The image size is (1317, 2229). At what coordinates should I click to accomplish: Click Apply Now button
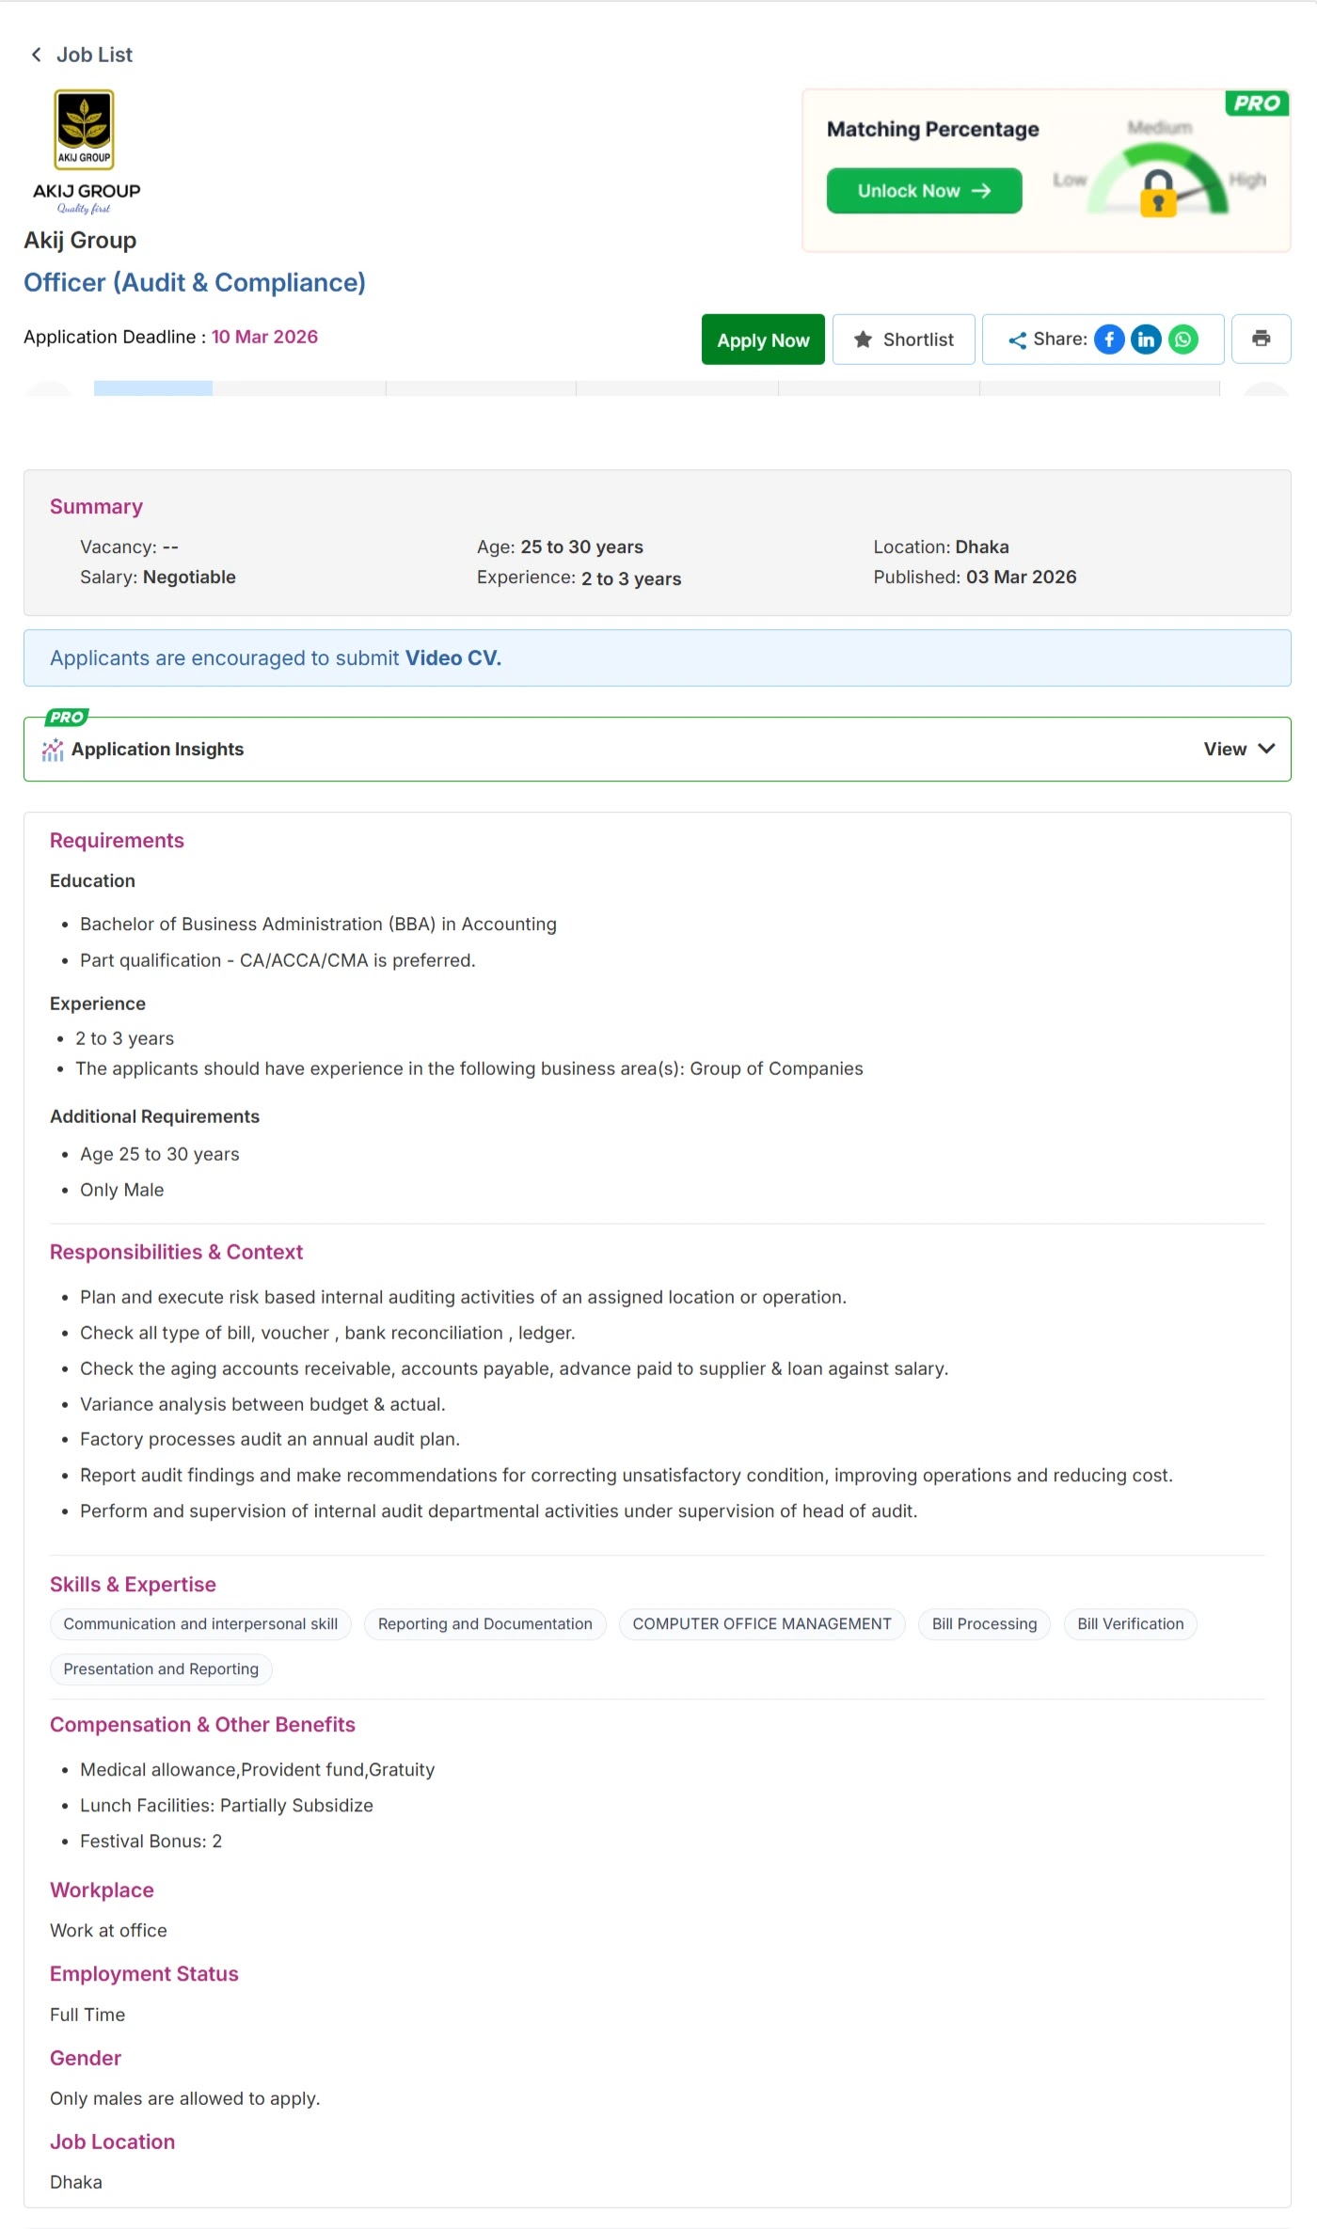click(x=763, y=339)
